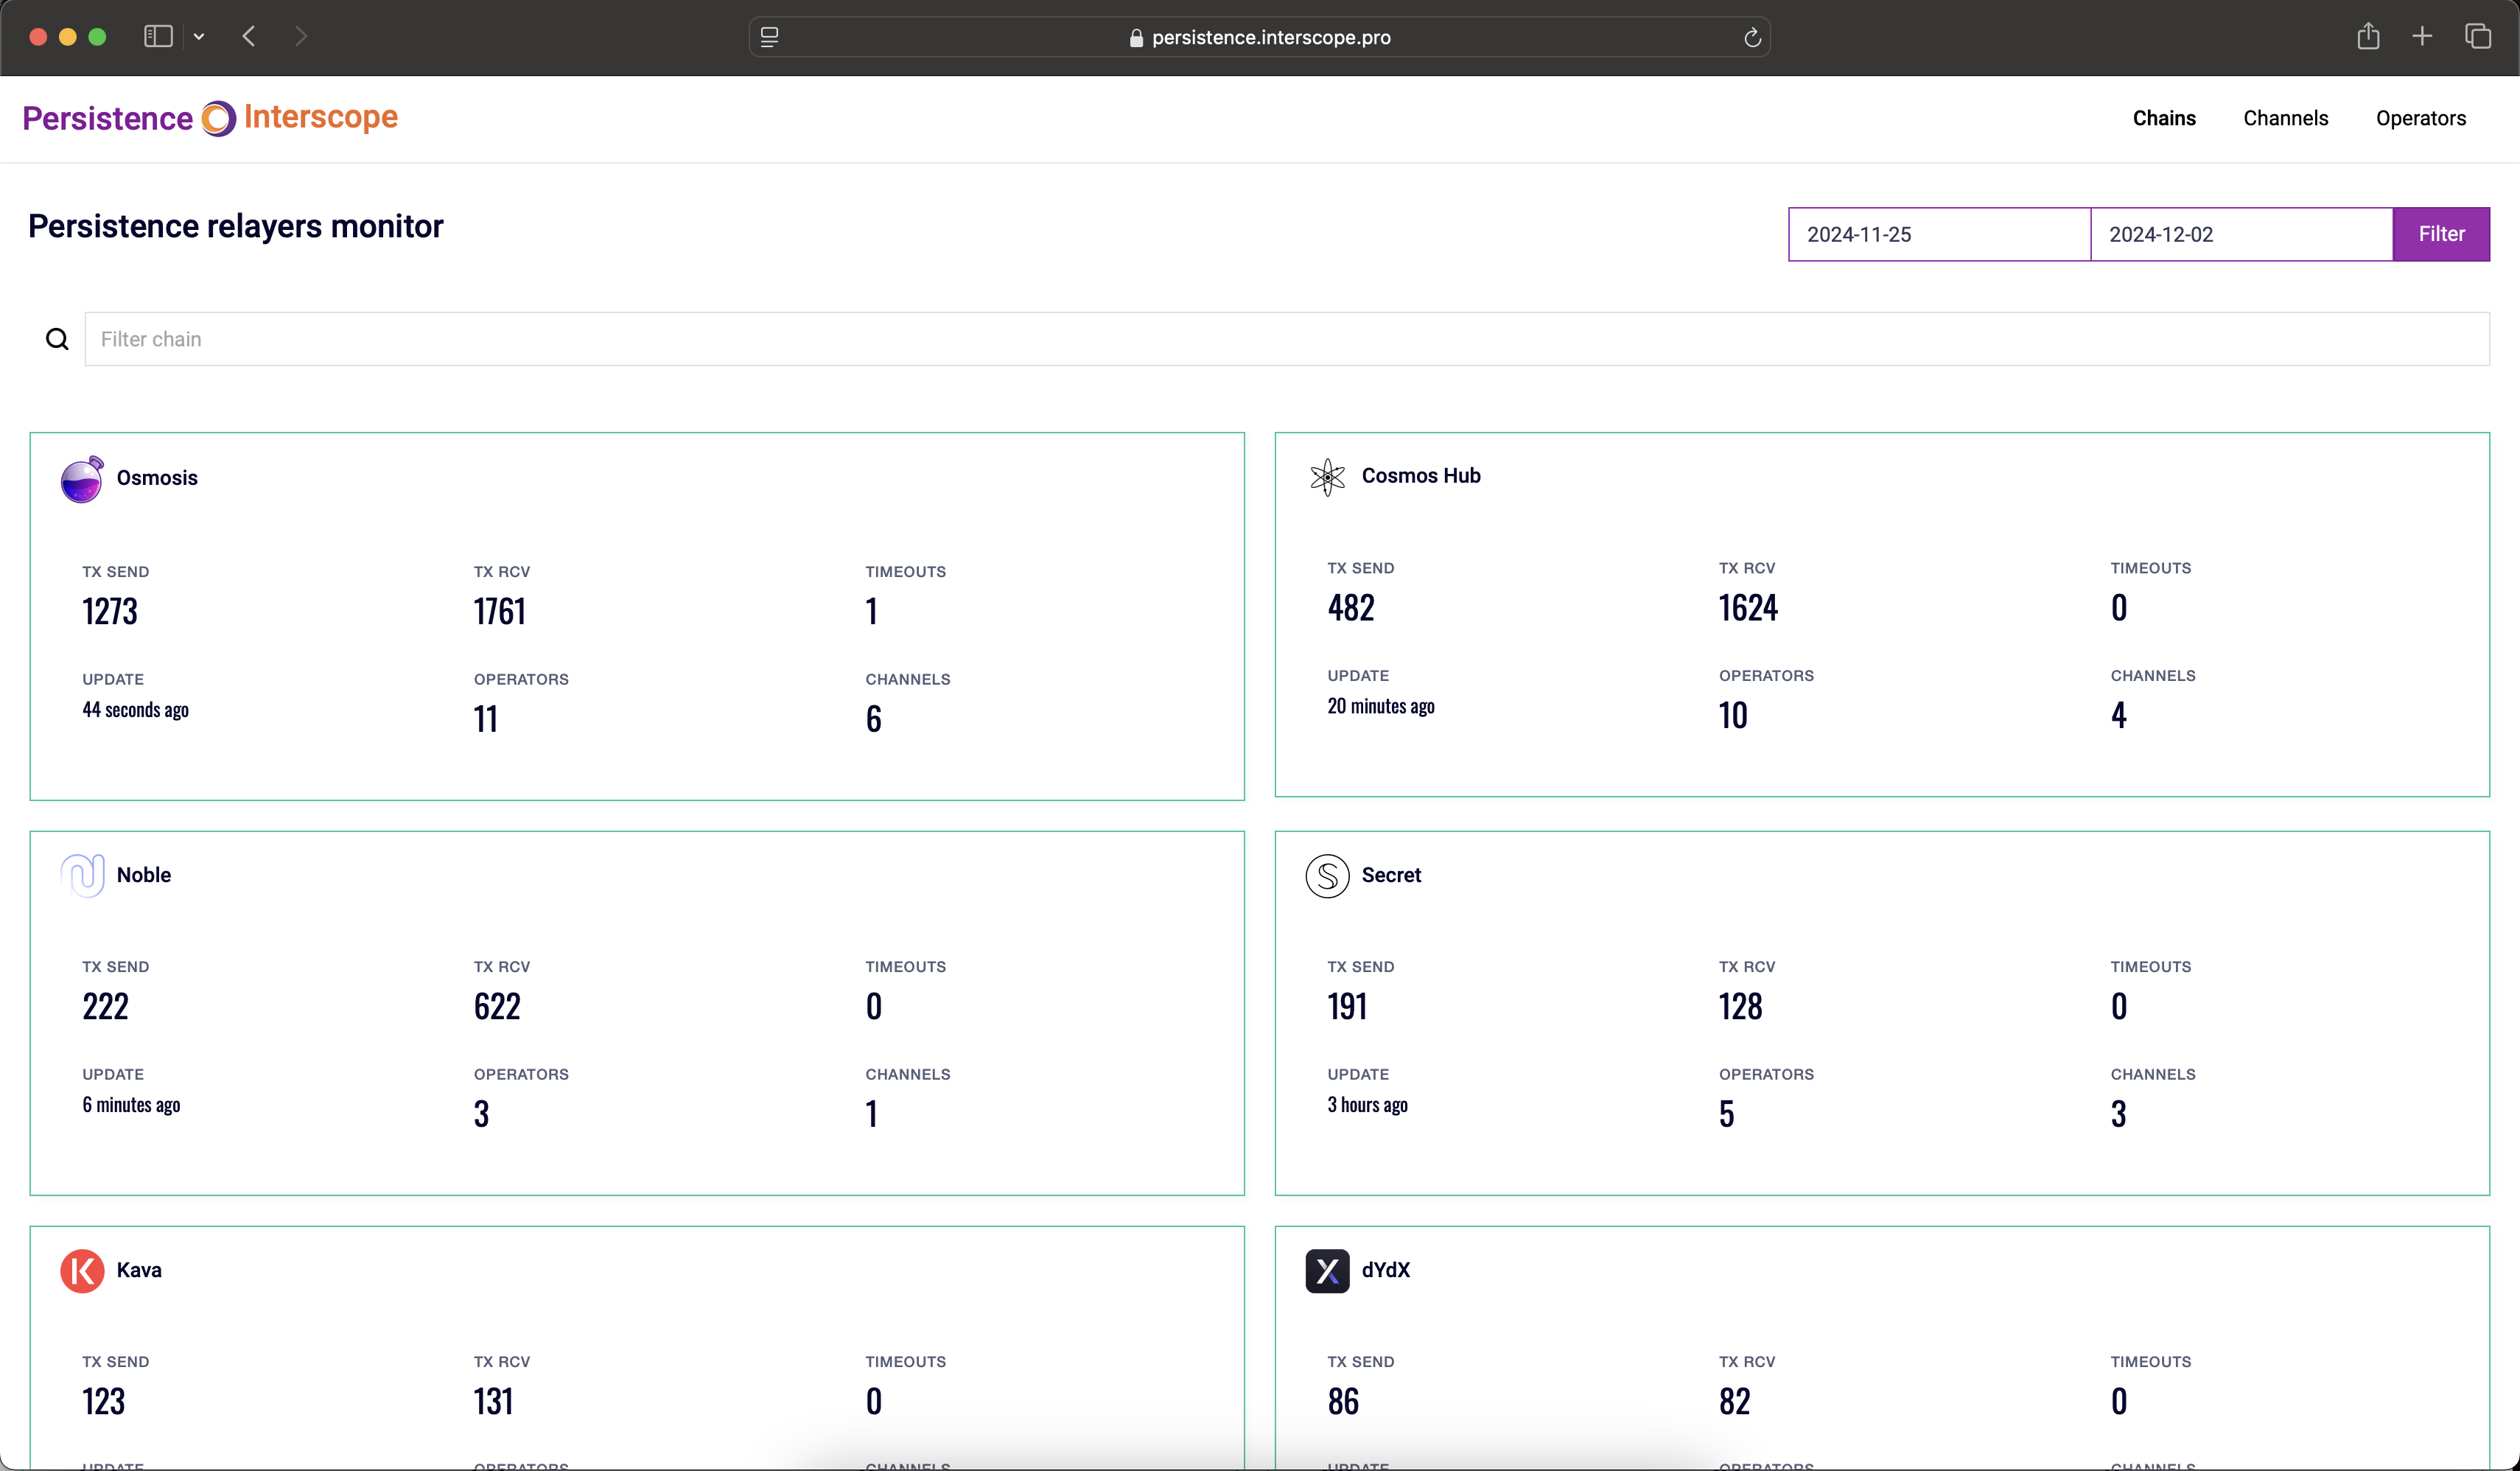Click the dYdX X logo icon
This screenshot has height=1471, width=2520.
1327,1271
